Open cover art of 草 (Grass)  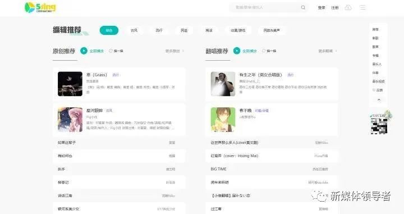coord(70,84)
